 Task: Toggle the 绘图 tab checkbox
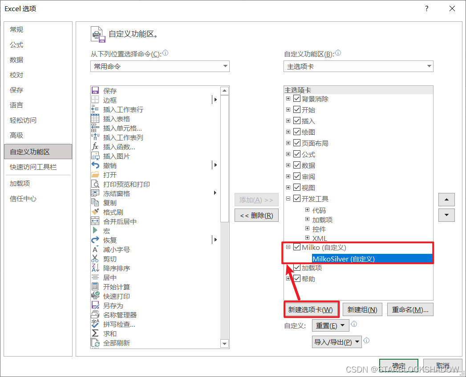[296, 132]
